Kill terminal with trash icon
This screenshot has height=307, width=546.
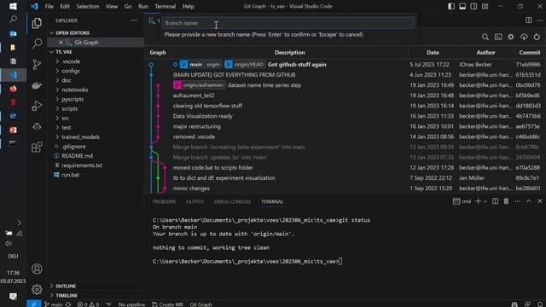[506, 201]
